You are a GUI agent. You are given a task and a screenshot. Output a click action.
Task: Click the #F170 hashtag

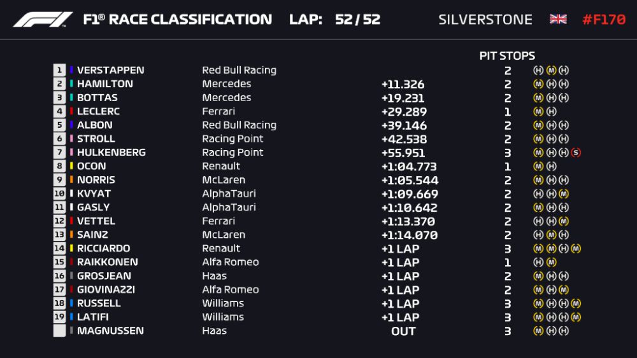tap(604, 19)
